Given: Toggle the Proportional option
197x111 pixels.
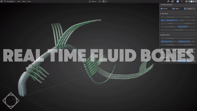Looking at the screenshot, I should click(x=169, y=20).
